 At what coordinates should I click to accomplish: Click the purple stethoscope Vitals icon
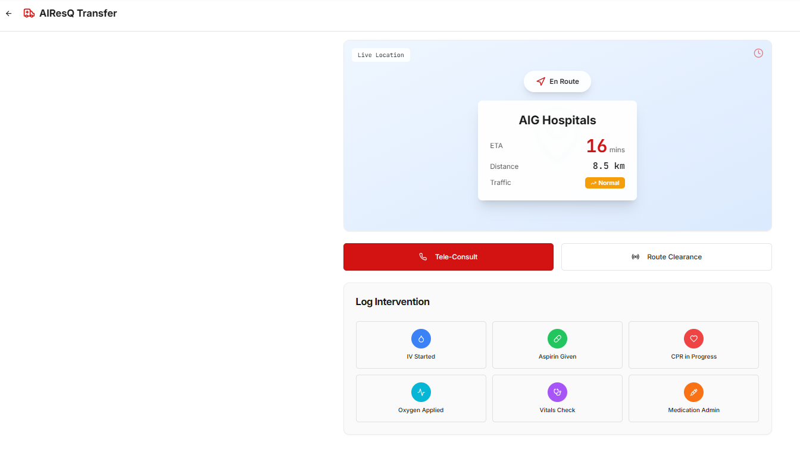pos(557,392)
